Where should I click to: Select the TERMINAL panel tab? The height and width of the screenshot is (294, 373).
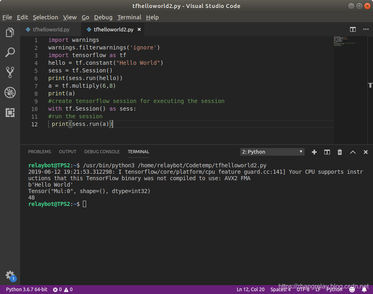click(138, 152)
